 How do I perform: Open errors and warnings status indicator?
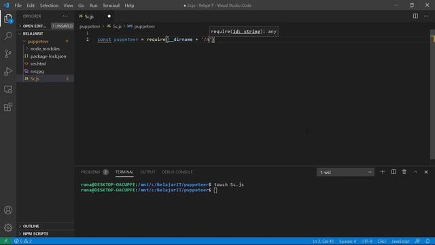pyautogui.click(x=23, y=241)
